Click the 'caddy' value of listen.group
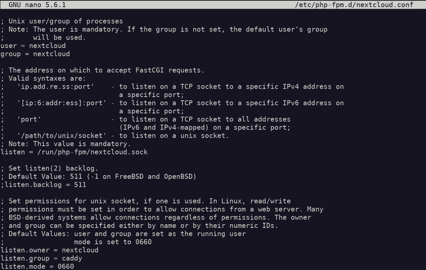Image resolution: width=426 pixels, height=270 pixels. click(x=72, y=258)
